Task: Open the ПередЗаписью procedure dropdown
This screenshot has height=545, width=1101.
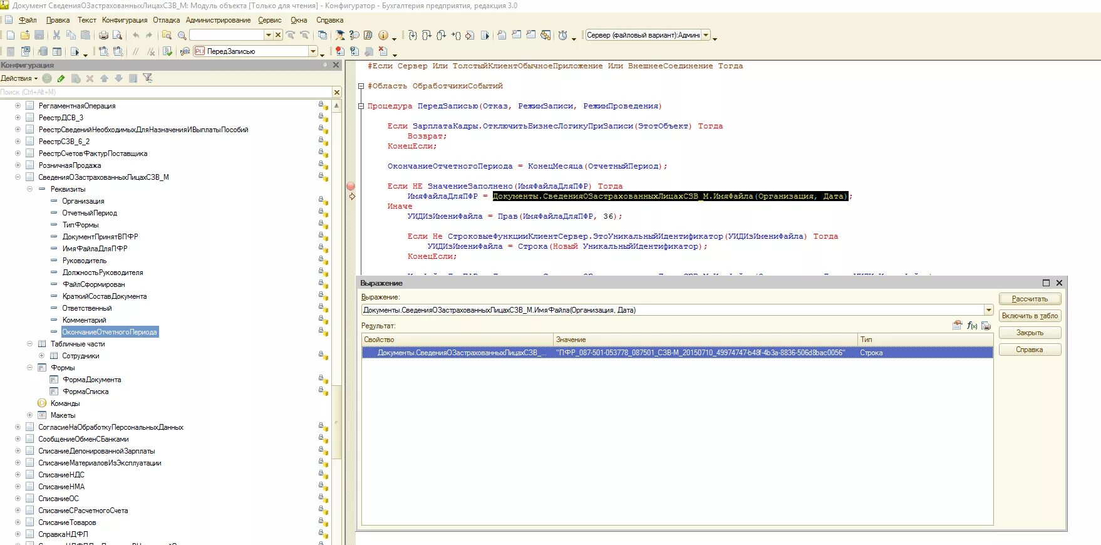Action: click(x=313, y=51)
